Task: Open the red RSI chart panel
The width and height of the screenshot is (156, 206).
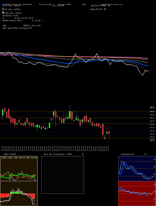Action: coord(137,194)
